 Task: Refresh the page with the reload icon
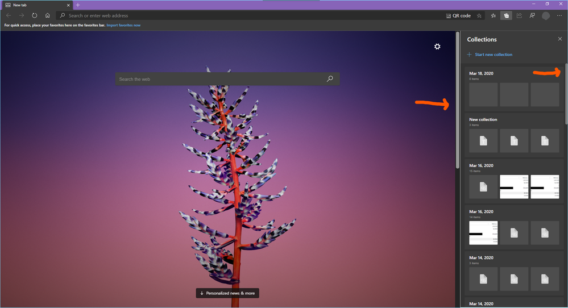tap(35, 15)
